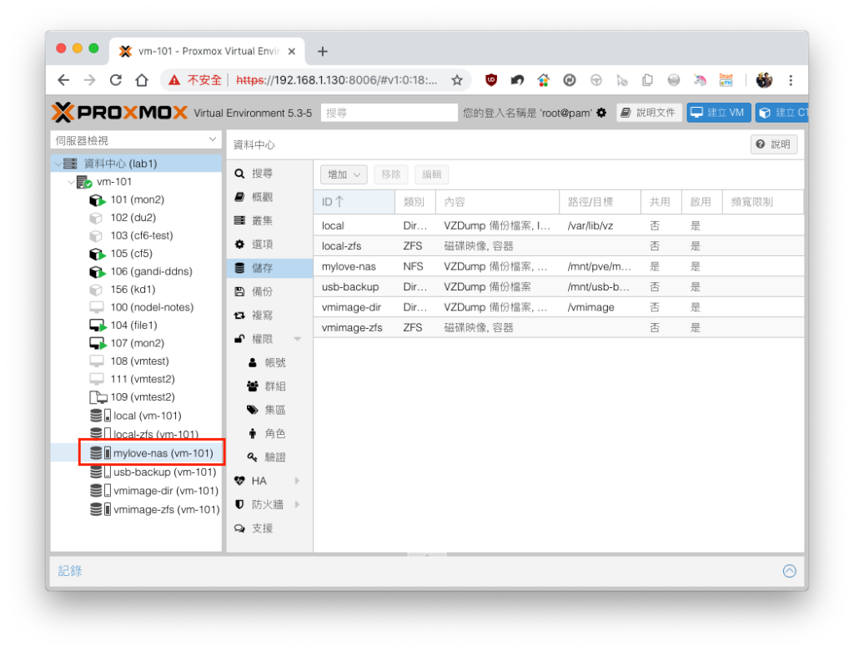Select the vmimage-zfs row in the storage table
Viewport: 854px width, 651px height.
click(x=559, y=328)
